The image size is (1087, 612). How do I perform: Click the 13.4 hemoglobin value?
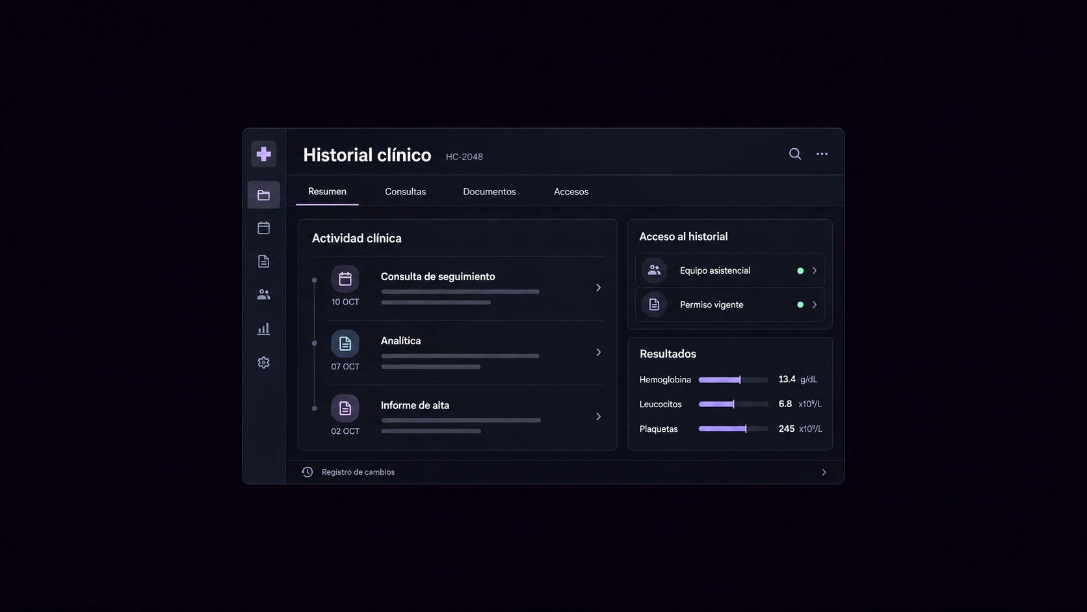pos(787,379)
